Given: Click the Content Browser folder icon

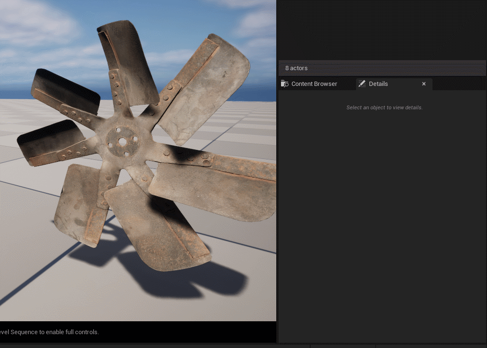Looking at the screenshot, I should coord(284,84).
